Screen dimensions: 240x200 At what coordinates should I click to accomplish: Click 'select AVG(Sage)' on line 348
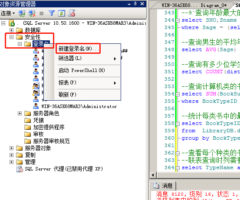[209, 49]
